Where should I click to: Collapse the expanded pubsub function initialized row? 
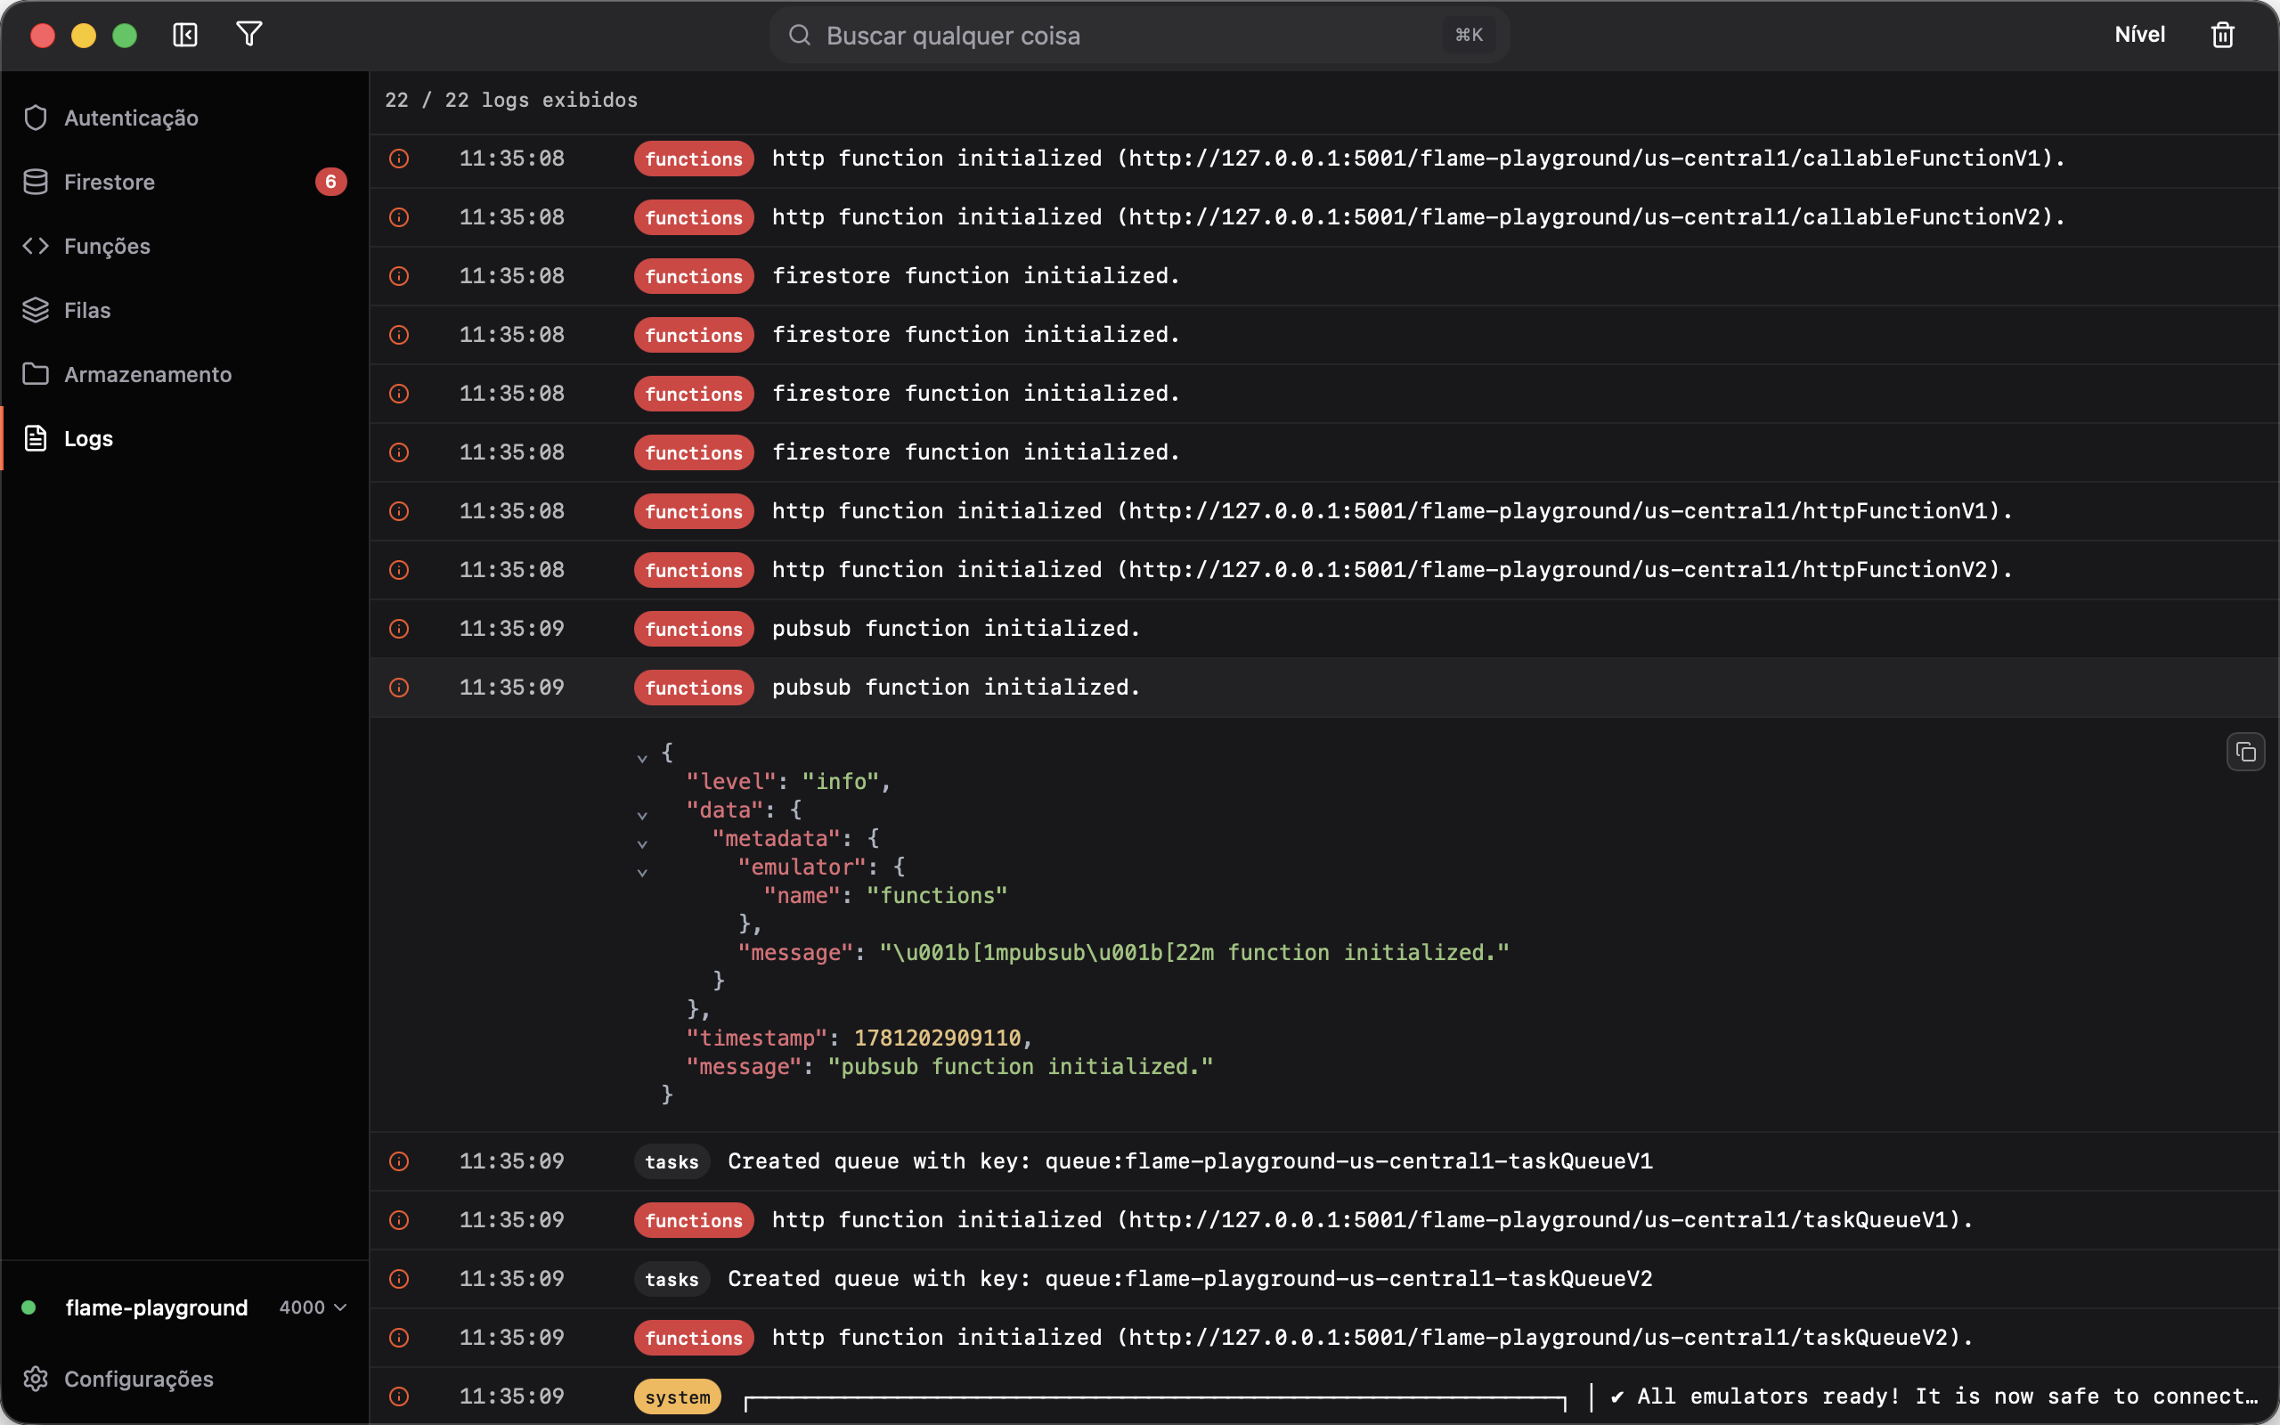(x=1323, y=688)
